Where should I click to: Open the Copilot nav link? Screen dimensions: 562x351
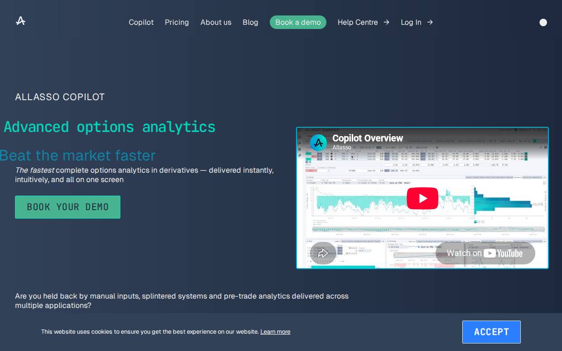(x=141, y=22)
